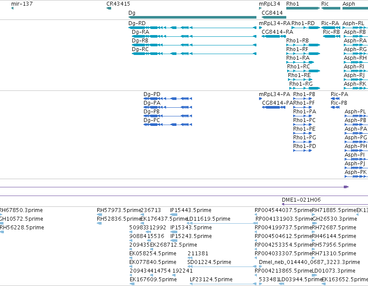Click the EK167609.5prime EST

pos(132,284)
